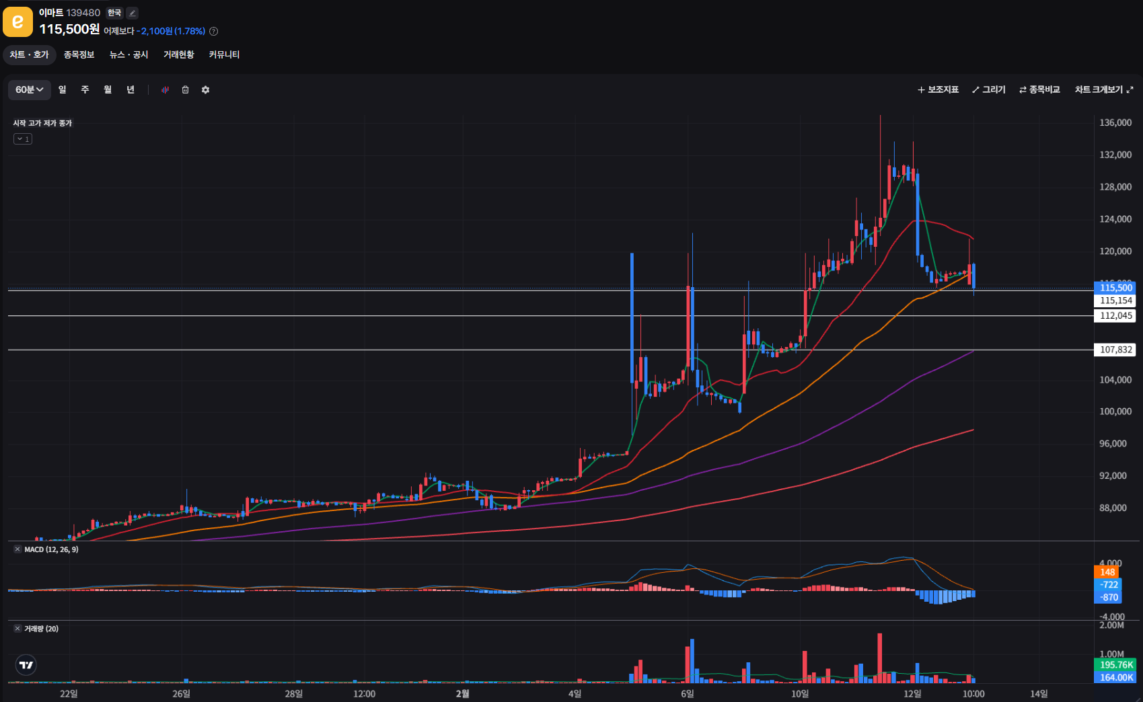Click the yellow E-mart stock logo
1143x702 pixels.
(x=17, y=22)
